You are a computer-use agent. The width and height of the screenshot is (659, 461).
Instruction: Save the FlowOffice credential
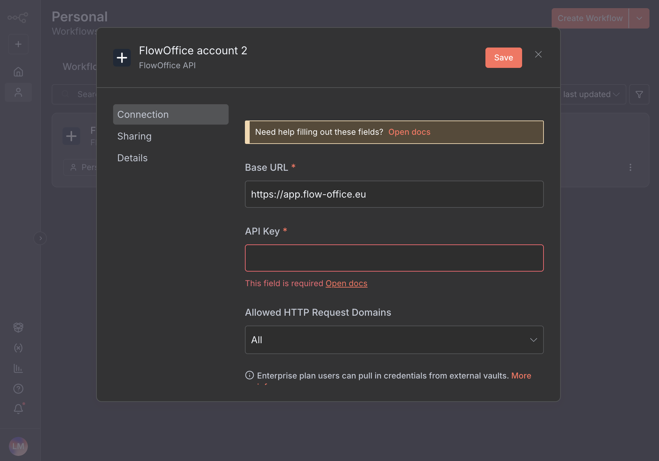point(503,58)
